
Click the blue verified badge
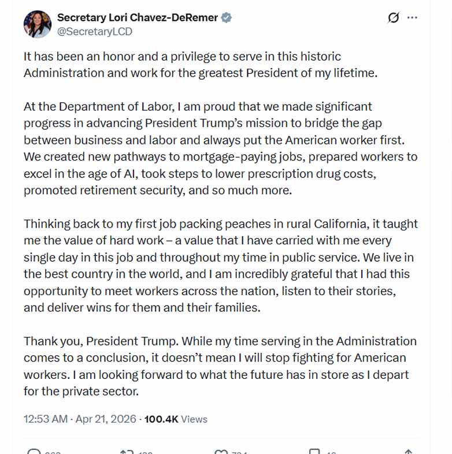point(227,18)
